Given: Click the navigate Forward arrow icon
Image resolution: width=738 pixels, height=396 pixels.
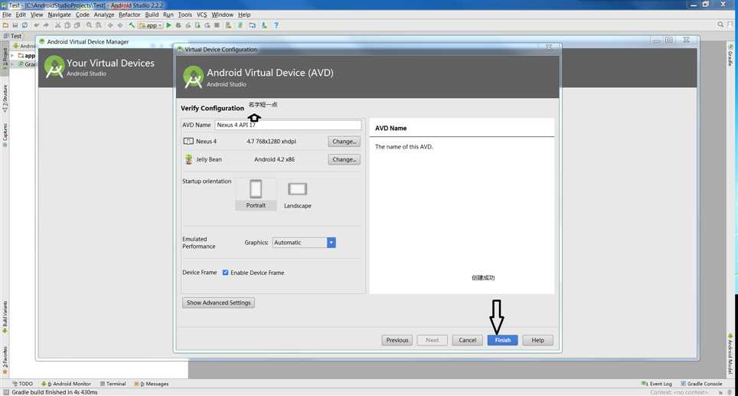Looking at the screenshot, I should [120, 25].
